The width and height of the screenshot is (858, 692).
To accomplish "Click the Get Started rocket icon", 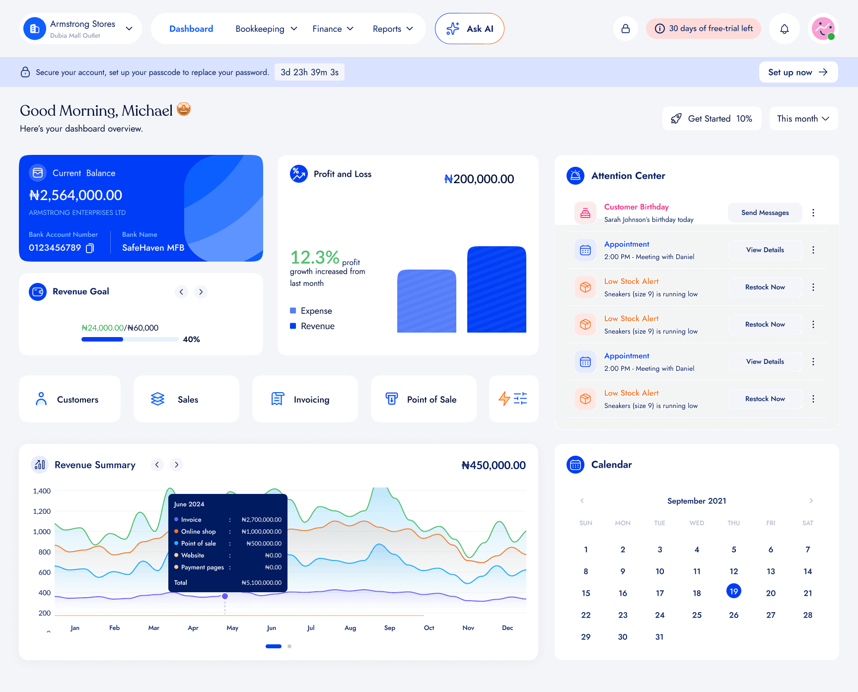I will [x=676, y=119].
